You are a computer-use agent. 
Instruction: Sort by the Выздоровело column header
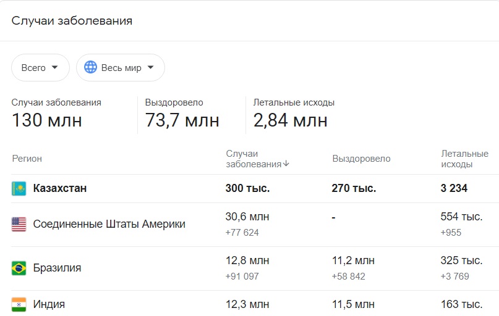[361, 159]
